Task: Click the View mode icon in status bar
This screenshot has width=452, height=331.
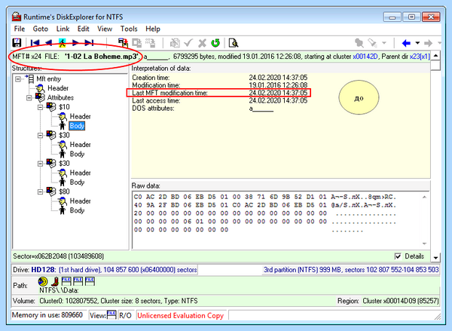Action: tap(111, 314)
